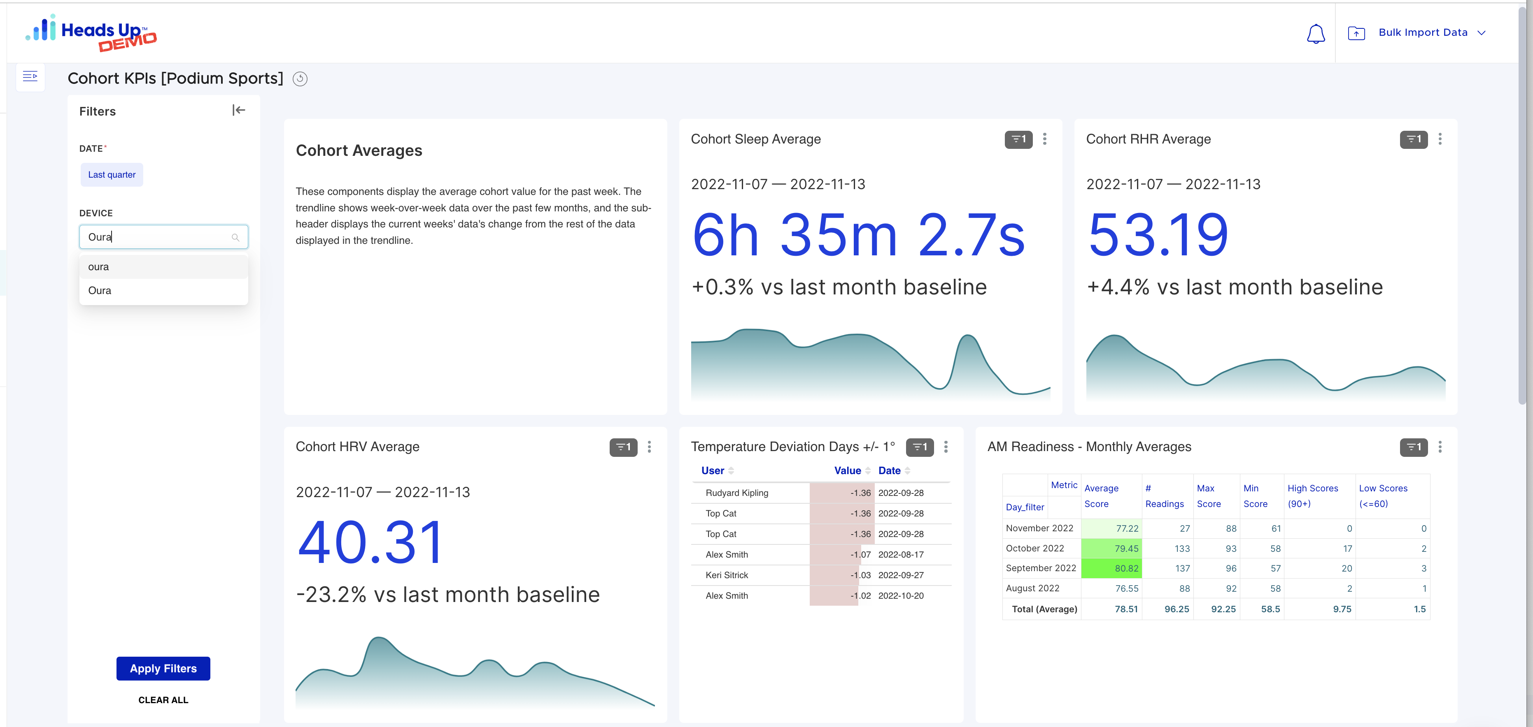The image size is (1533, 727).
Task: Click the Metric header label
Action: point(1063,485)
